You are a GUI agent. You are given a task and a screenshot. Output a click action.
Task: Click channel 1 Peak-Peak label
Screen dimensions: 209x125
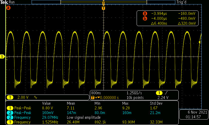point(23,108)
